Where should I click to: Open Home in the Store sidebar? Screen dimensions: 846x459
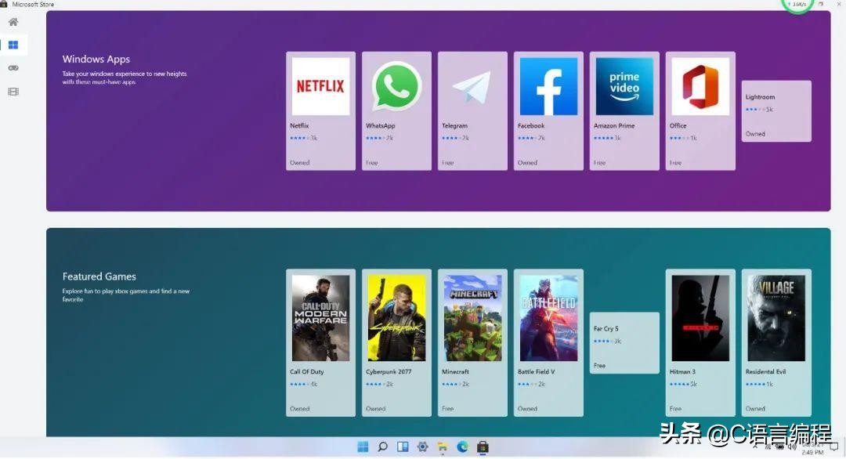tap(13, 21)
